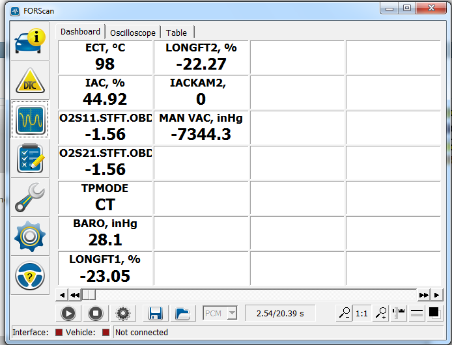Save the recorded data with floppy icon
This screenshot has height=345, width=452.
click(156, 313)
